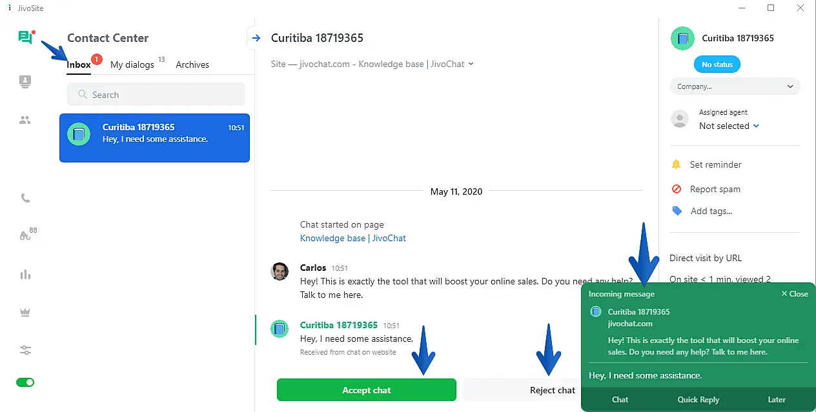Open the phone calls section

(25, 198)
